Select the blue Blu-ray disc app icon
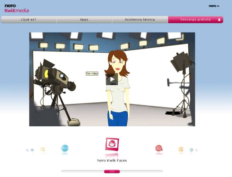232x177 pixels. point(65,148)
